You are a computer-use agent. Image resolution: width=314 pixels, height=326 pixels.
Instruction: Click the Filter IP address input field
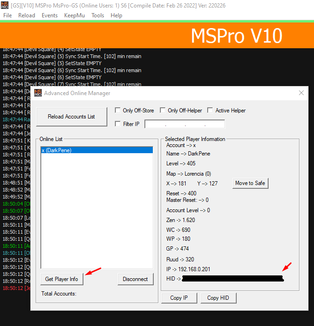(185, 124)
